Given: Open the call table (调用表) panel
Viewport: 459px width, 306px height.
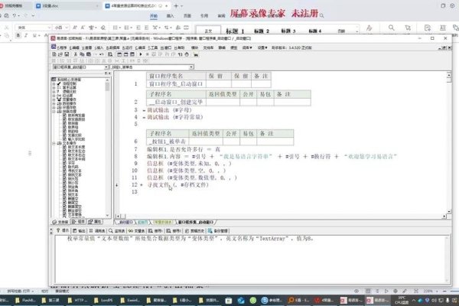Looking at the screenshot, I should [97, 231].
